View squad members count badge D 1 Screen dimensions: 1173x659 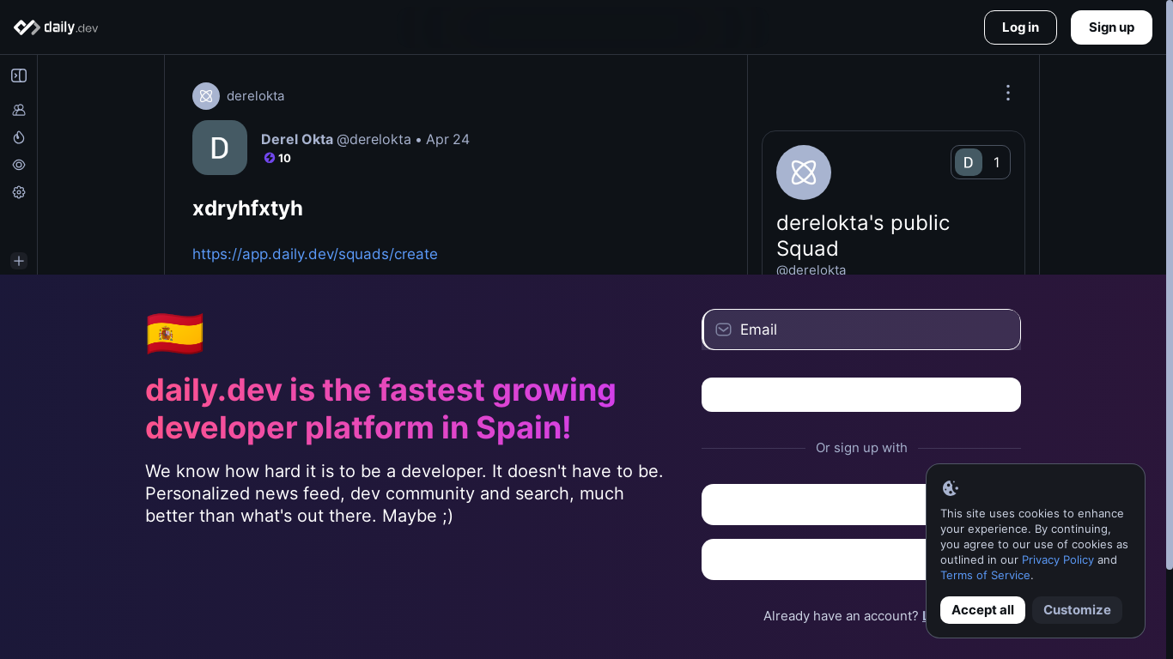[981, 162]
